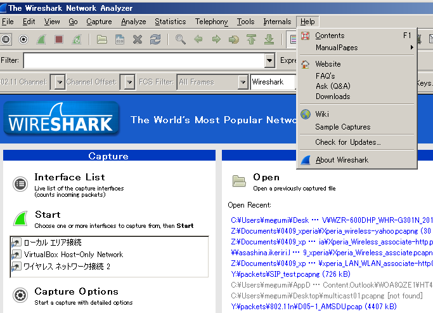This screenshot has width=433, height=313.
Task: Click in the Filter input field
Action: [144, 60]
